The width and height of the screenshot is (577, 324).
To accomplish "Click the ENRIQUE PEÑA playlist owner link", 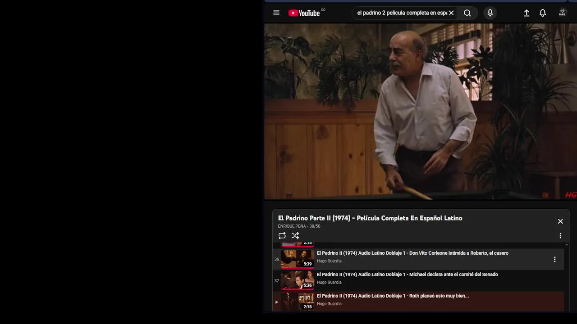I will point(292,226).
